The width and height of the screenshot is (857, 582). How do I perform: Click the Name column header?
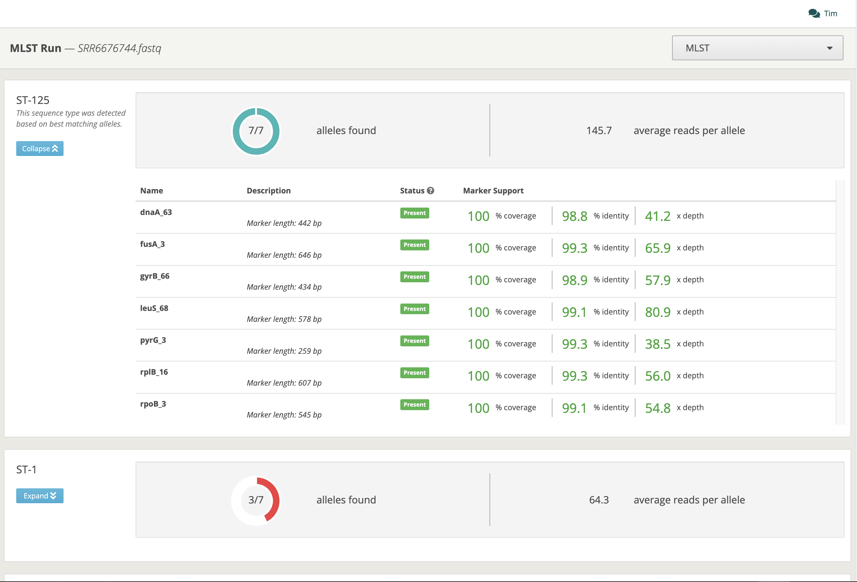point(152,190)
